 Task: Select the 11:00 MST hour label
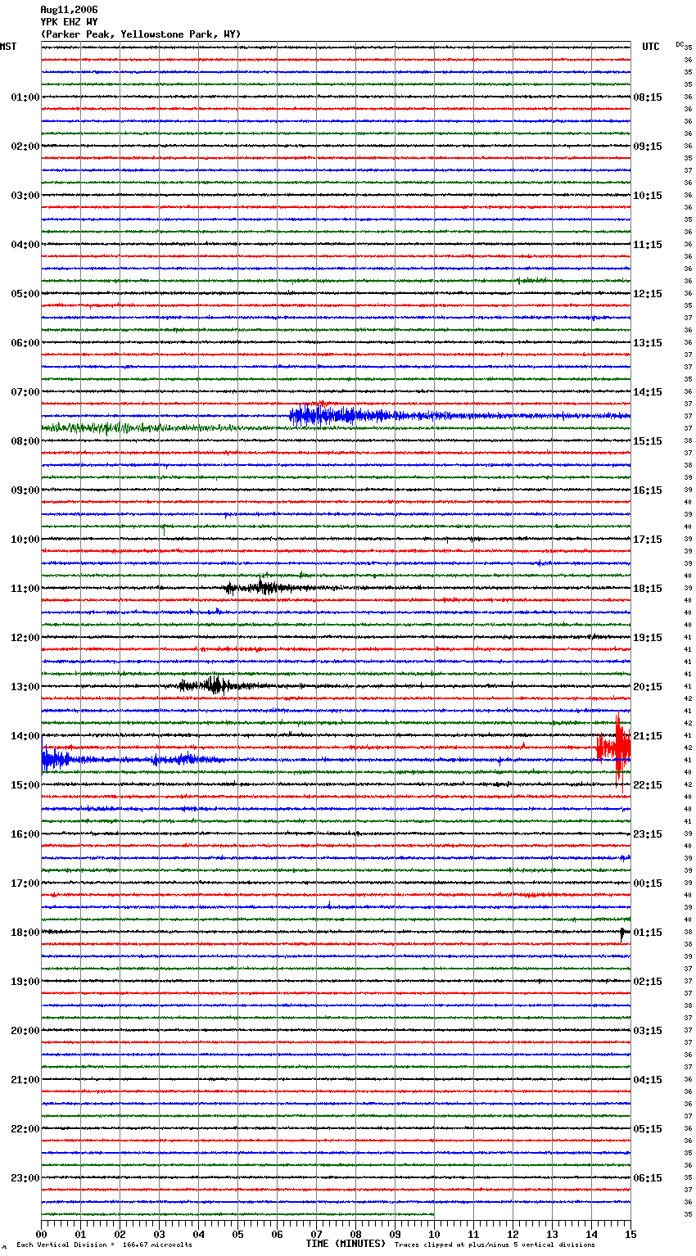click(x=25, y=589)
